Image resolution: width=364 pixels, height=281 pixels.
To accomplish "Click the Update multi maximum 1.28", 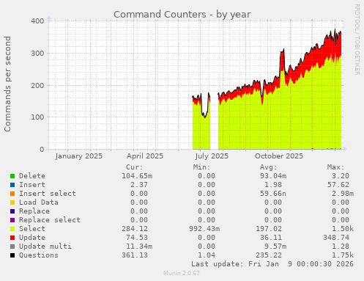I will click(x=341, y=247).
